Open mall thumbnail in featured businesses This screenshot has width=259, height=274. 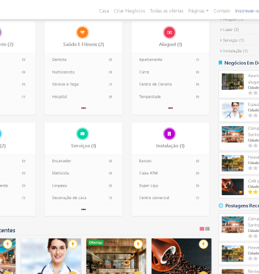click(x=232, y=134)
